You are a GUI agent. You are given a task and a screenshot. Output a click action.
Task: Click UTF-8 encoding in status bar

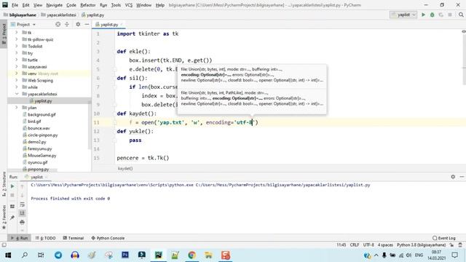point(368,245)
